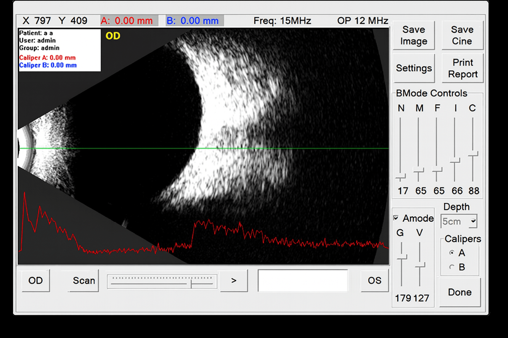Viewport: 508px width, 338px height.
Task: Click the empty text field beside OS
Action: point(303,281)
